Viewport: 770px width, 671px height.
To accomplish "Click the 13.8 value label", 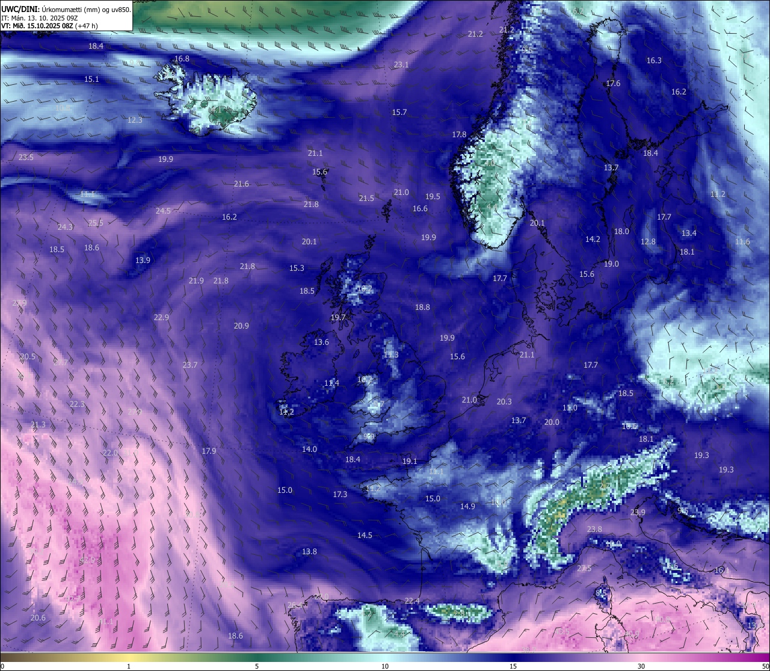I will tap(309, 552).
